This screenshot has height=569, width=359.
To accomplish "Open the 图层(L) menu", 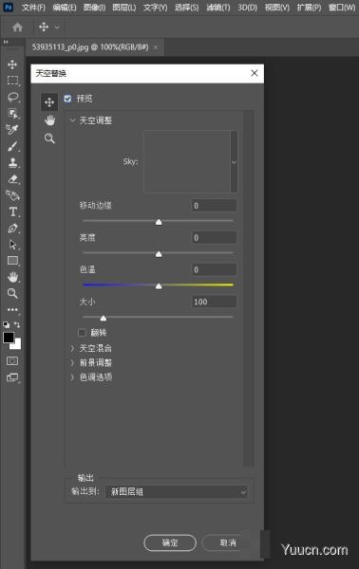I will (123, 8).
